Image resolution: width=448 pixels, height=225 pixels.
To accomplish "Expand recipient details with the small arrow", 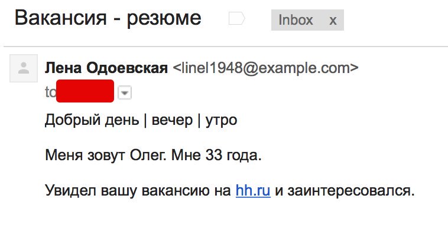I will [125, 93].
